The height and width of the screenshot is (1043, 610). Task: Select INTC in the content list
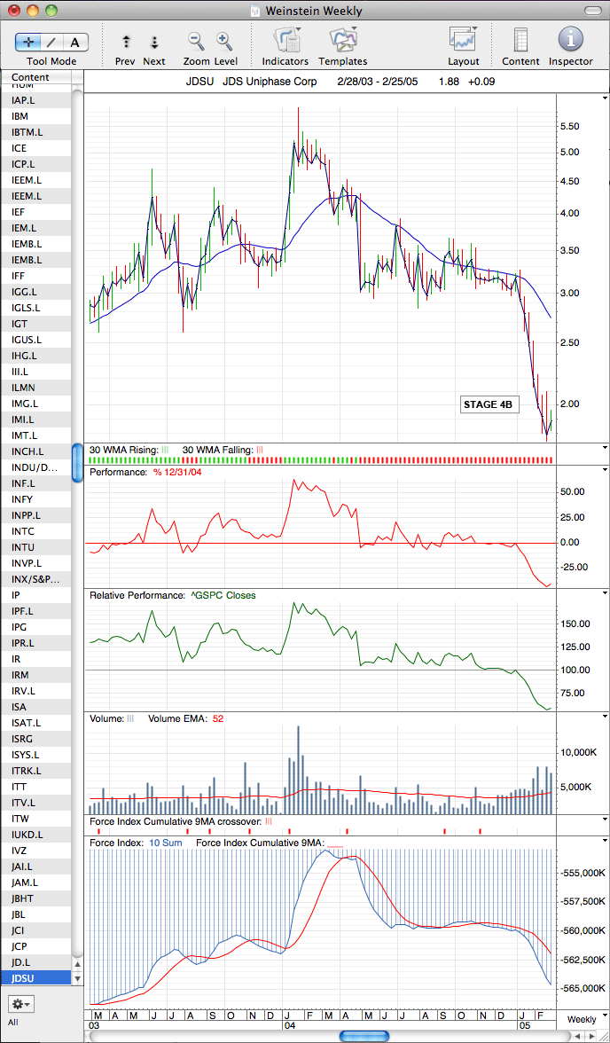35,530
